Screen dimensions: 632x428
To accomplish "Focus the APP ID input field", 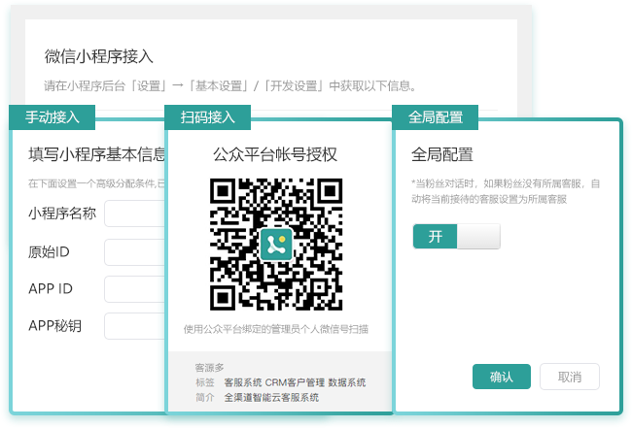I will [135, 289].
